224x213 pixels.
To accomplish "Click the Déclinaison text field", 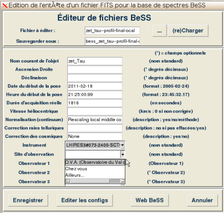I will (x=95, y=78).
